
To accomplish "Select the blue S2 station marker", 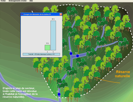I will (x=77, y=56).
